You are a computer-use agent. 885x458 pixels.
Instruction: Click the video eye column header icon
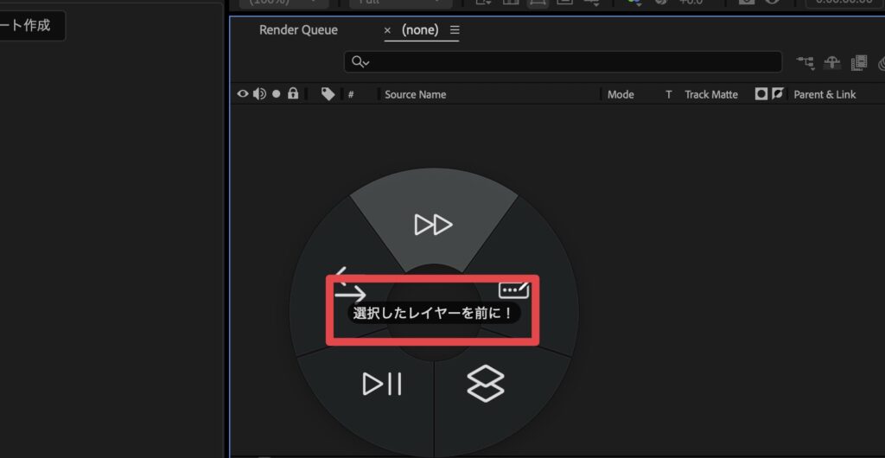(243, 94)
